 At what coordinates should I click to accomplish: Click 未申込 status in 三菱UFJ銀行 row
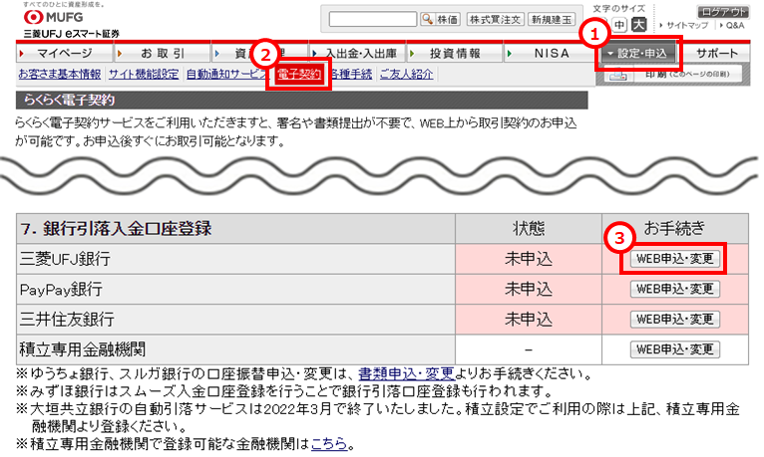(529, 259)
